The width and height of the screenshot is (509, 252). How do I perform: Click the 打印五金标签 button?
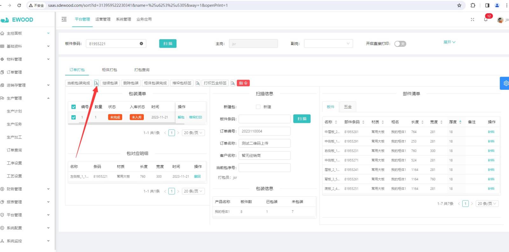215,83
